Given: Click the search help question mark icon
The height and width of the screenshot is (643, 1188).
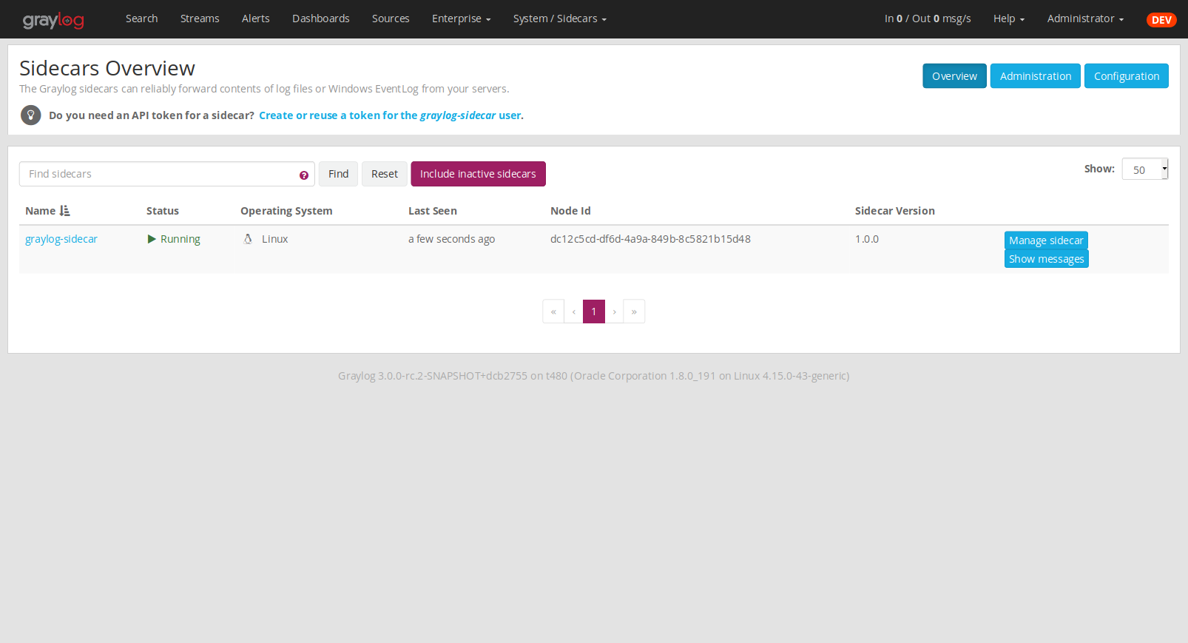Looking at the screenshot, I should 304,175.
